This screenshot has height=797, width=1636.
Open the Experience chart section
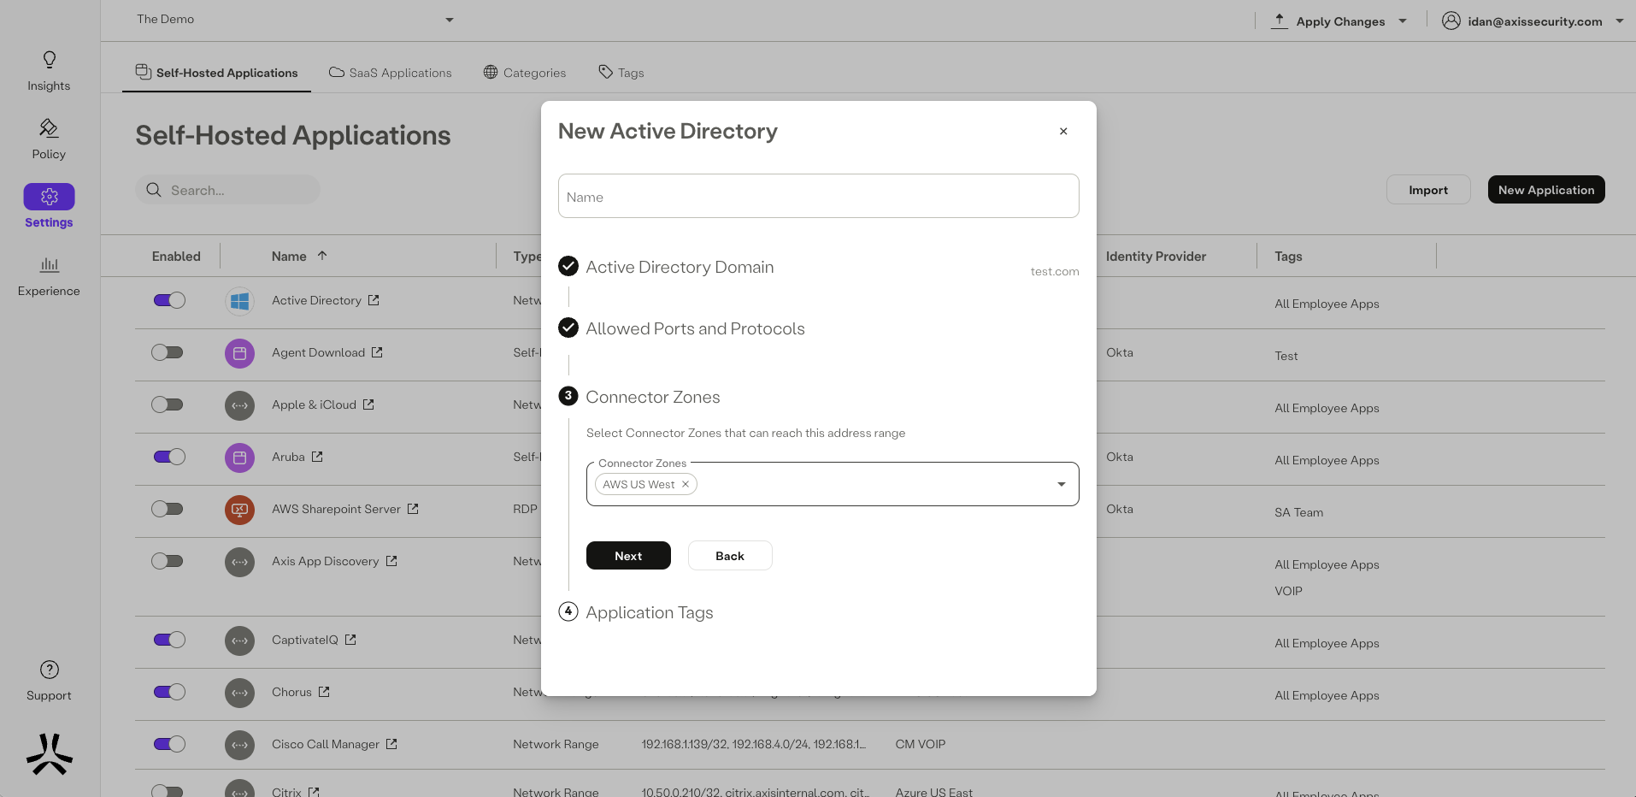[49, 276]
